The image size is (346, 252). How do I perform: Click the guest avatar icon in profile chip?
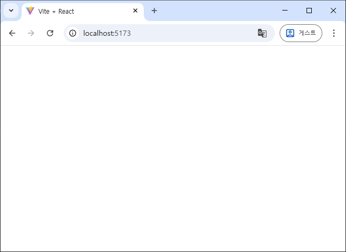pyautogui.click(x=290, y=33)
